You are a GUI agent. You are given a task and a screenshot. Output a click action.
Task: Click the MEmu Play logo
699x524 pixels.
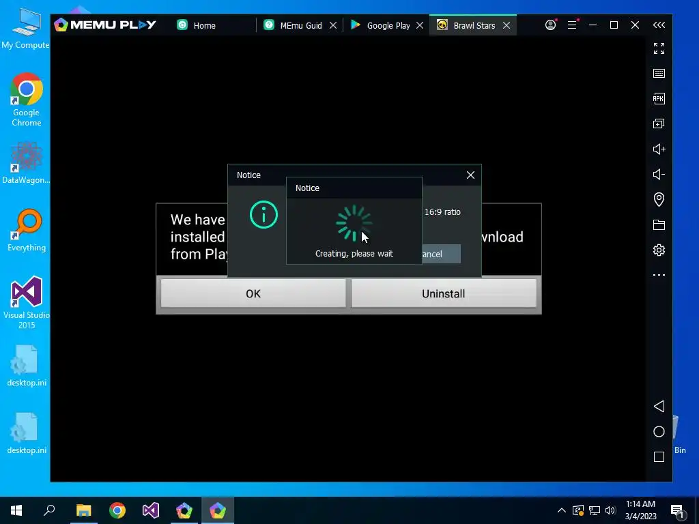105,25
